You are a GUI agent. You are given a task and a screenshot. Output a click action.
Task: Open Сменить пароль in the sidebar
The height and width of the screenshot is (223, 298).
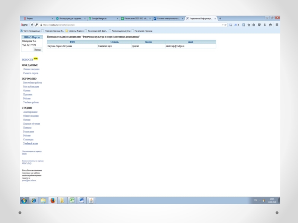(31, 73)
